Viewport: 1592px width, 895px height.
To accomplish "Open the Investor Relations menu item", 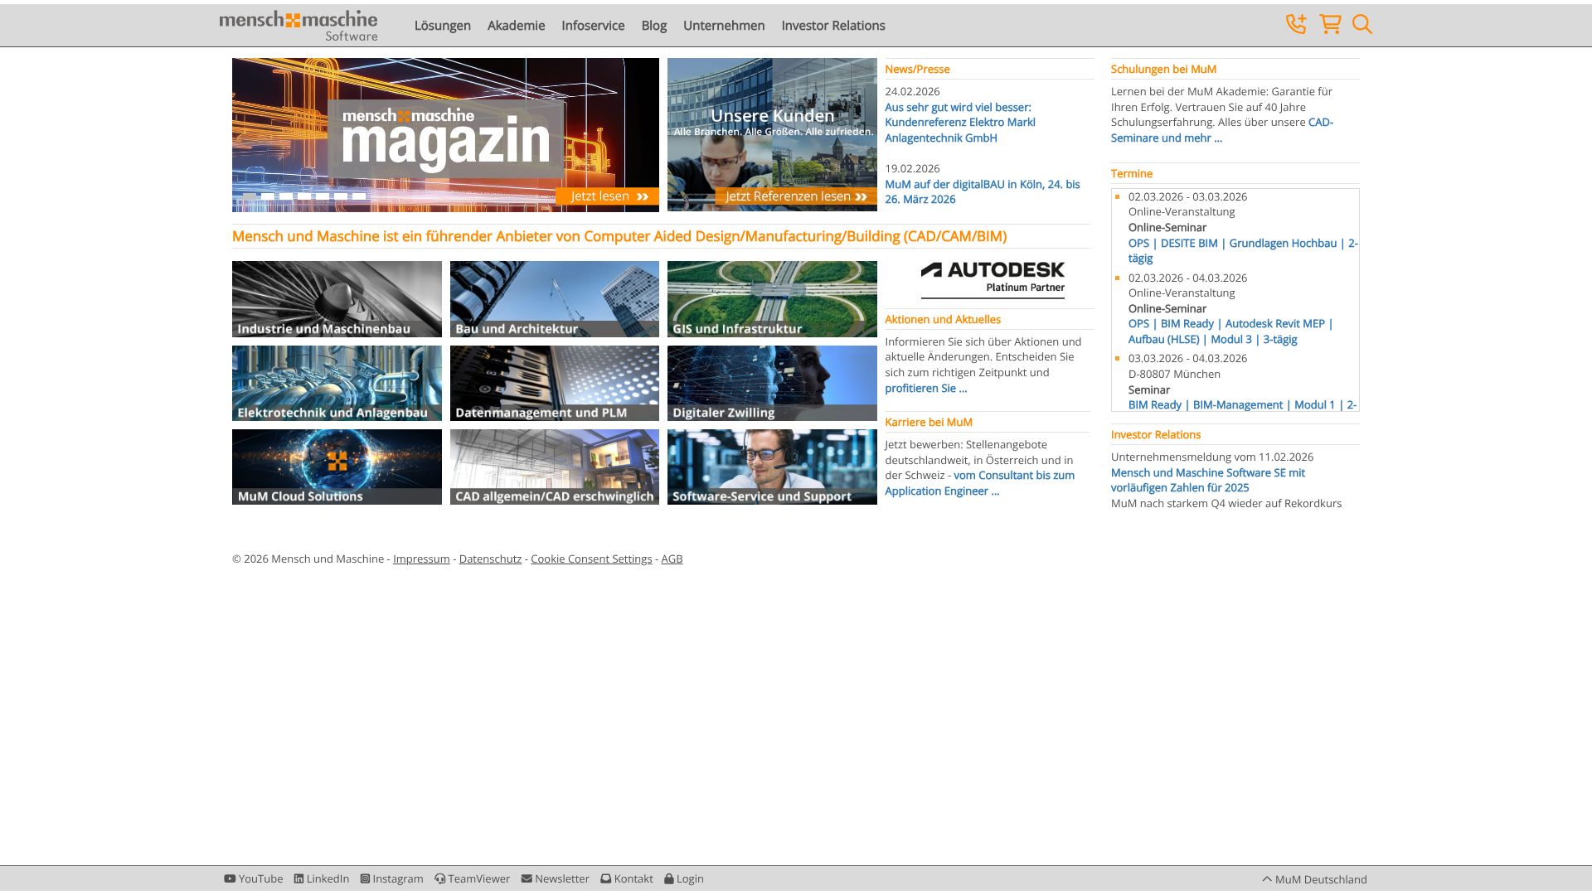I will (x=832, y=26).
